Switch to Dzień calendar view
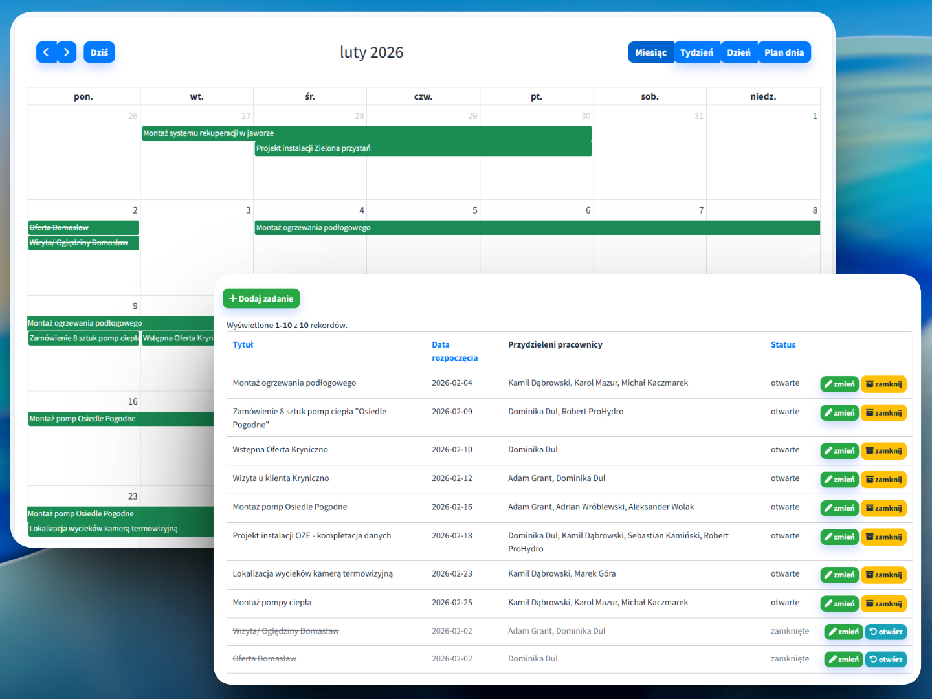This screenshot has height=699, width=932. pos(738,52)
